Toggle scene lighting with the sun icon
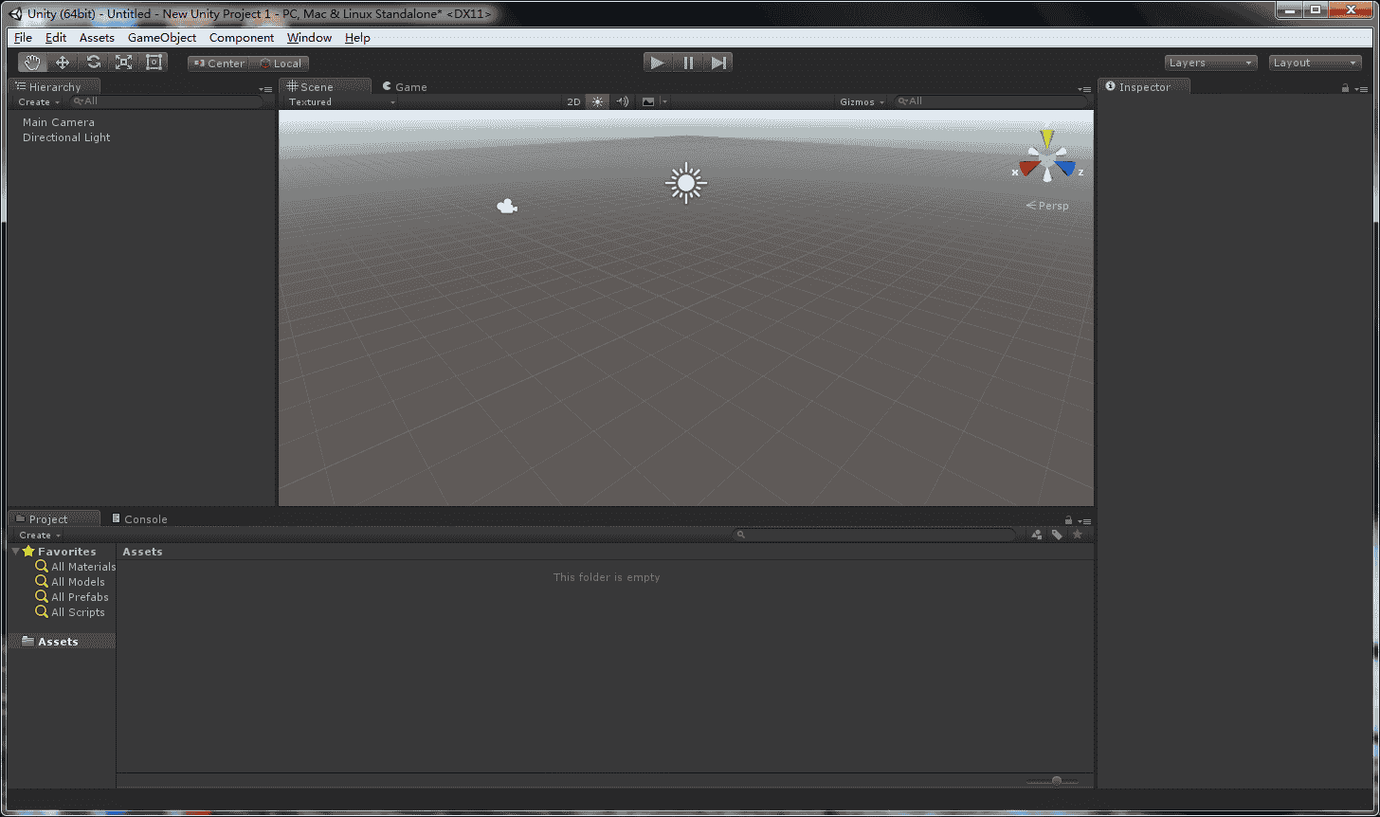 click(597, 101)
